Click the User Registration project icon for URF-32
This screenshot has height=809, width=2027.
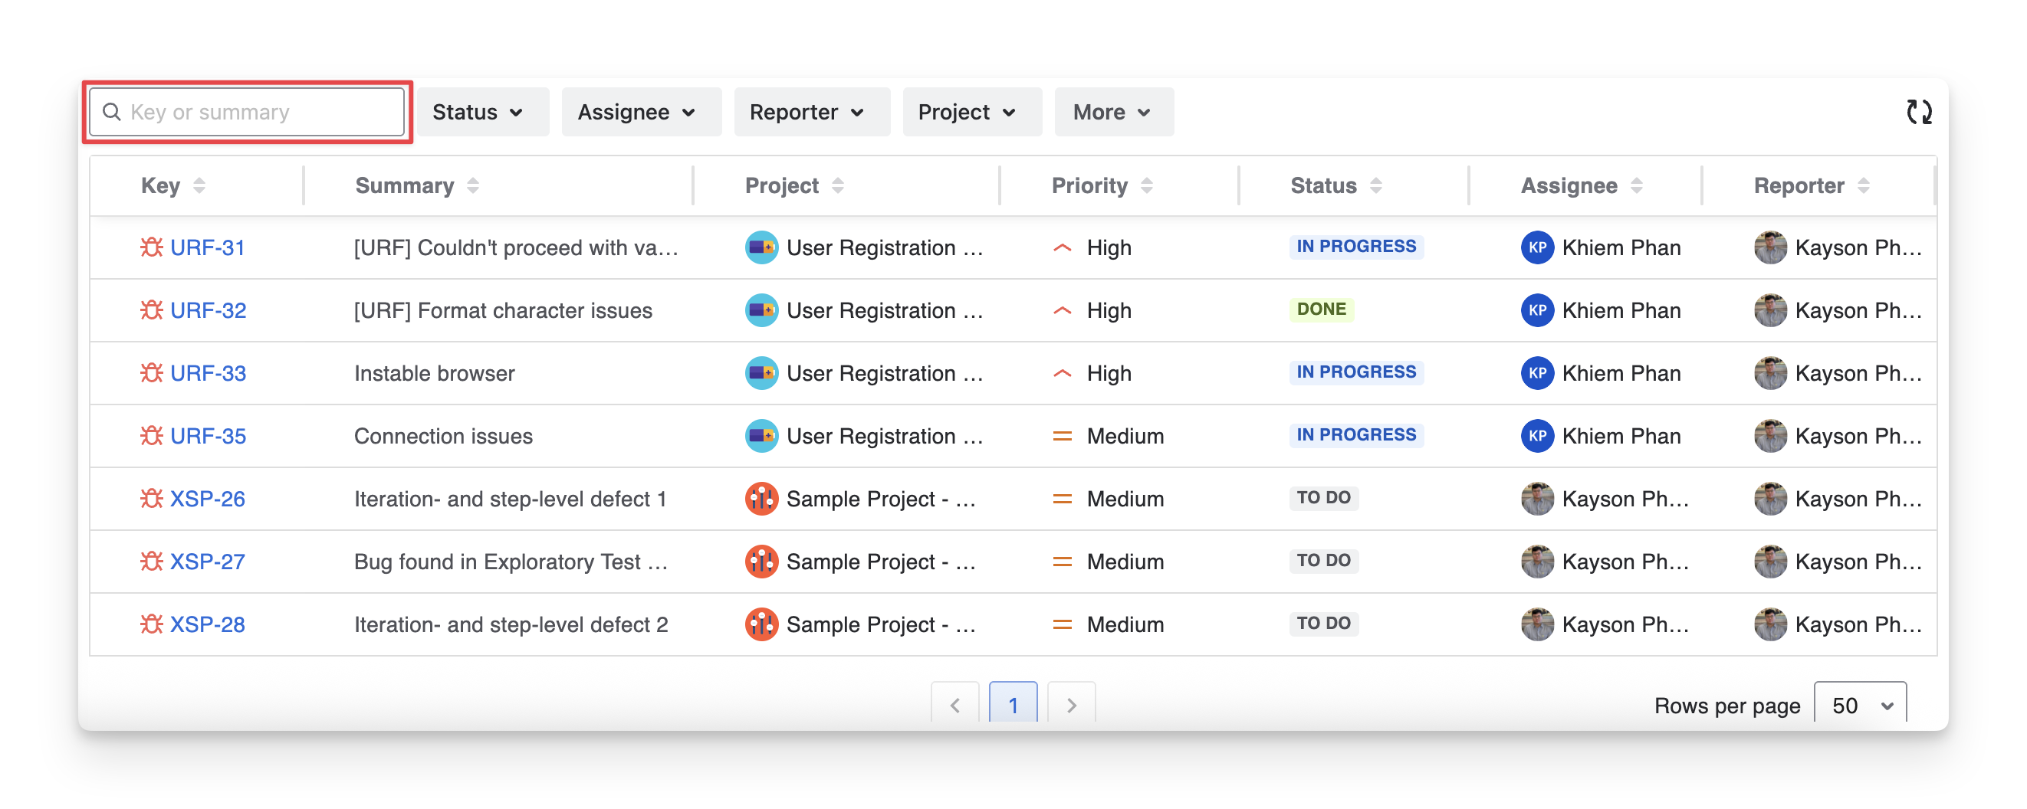pyautogui.click(x=761, y=310)
